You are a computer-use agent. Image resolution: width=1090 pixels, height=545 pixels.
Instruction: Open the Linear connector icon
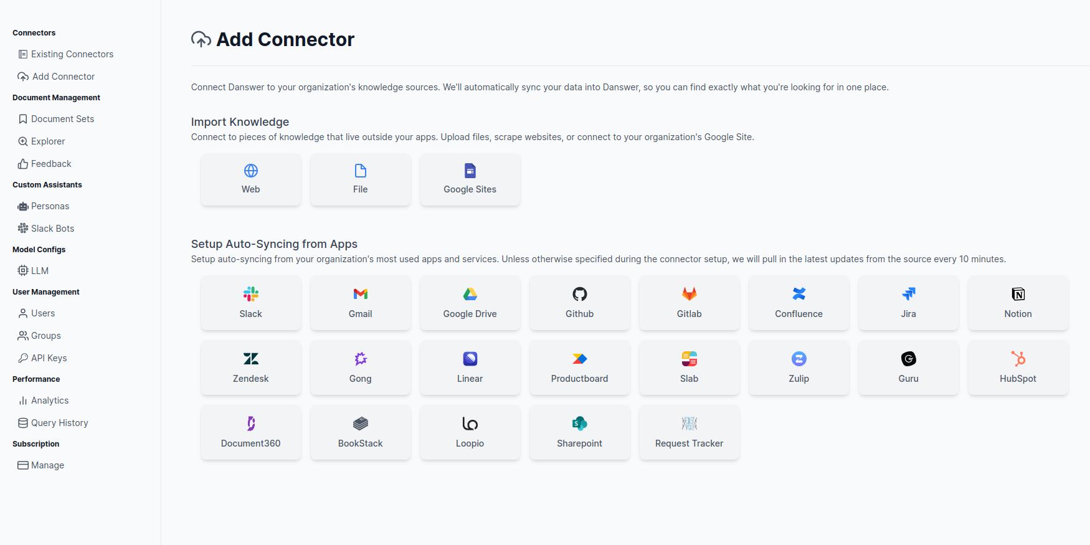coord(470,359)
